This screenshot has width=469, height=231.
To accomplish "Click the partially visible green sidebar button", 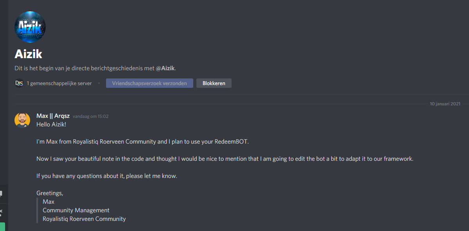I will pyautogui.click(x=2, y=227).
